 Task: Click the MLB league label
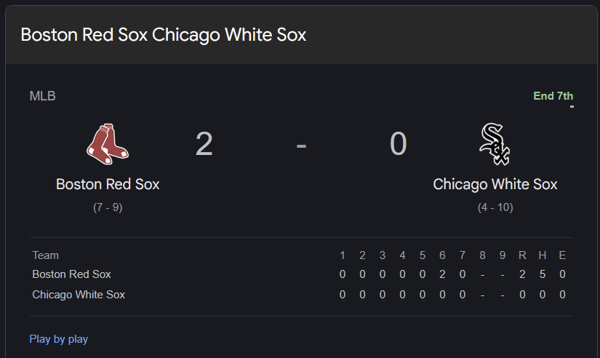click(x=42, y=96)
